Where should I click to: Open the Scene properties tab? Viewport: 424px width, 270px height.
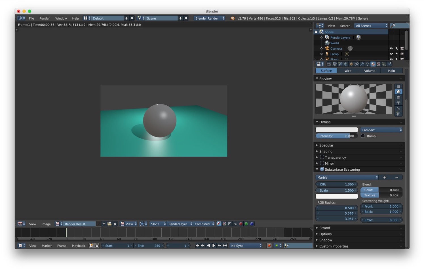pos(340,64)
